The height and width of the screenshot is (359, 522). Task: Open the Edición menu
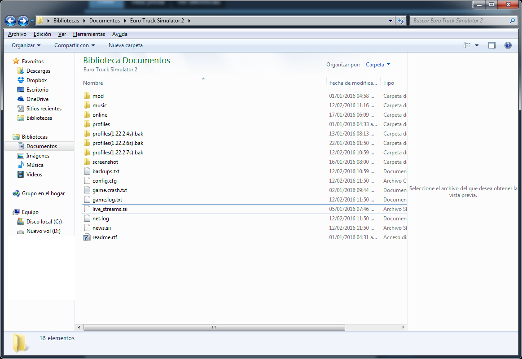[x=42, y=34]
